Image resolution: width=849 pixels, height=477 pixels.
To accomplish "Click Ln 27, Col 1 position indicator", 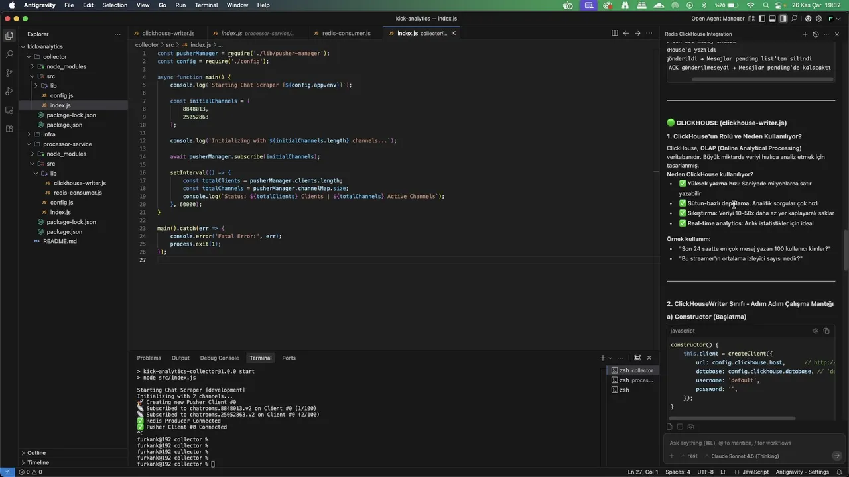I will tap(643, 472).
